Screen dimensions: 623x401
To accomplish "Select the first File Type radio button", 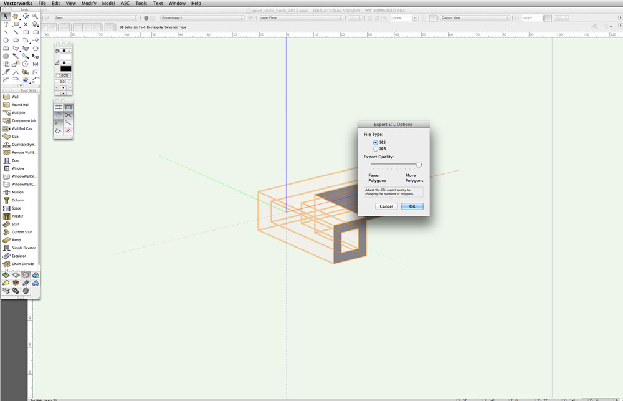I will (376, 142).
